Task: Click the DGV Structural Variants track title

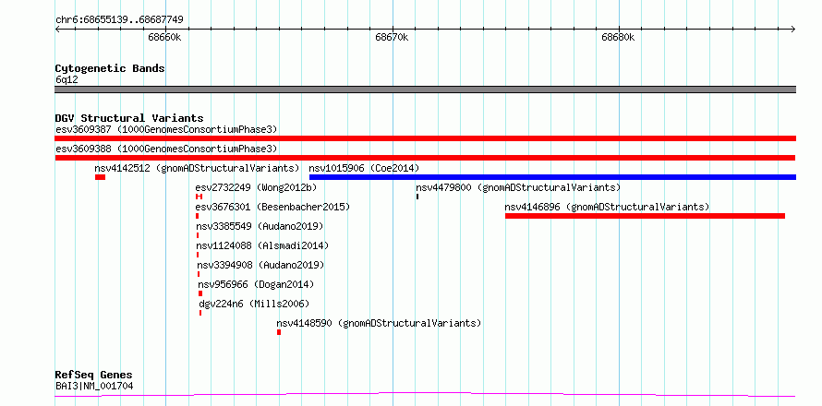Action: [x=129, y=118]
